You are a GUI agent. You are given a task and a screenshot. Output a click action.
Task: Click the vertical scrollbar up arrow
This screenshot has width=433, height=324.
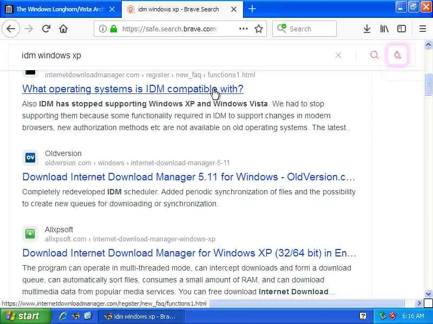(x=428, y=44)
